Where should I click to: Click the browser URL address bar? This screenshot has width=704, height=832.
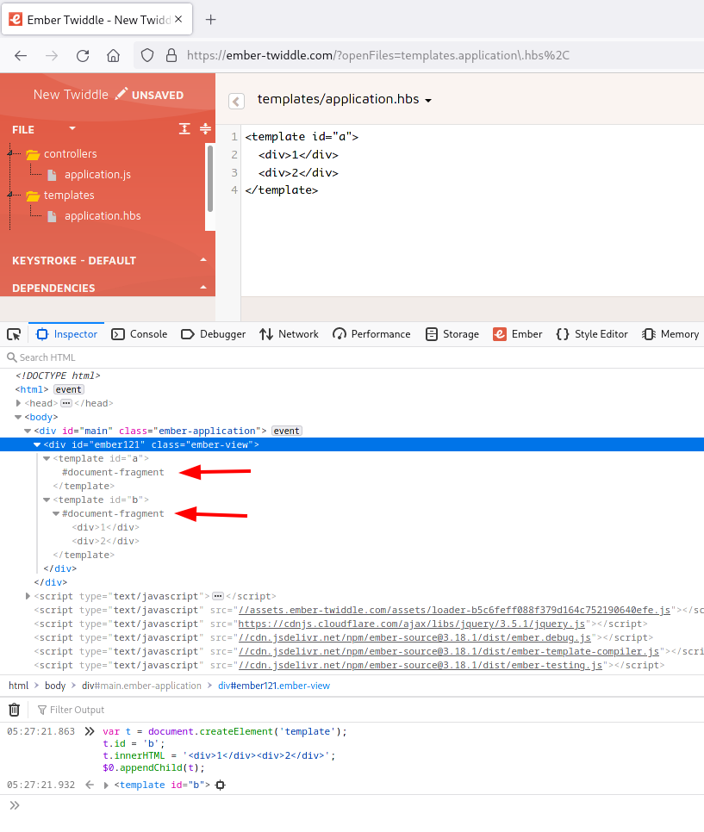377,55
